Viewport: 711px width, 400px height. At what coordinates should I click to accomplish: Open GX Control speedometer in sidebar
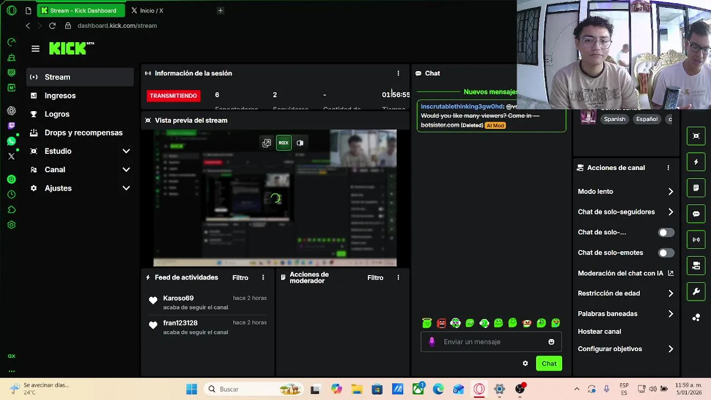12,42
